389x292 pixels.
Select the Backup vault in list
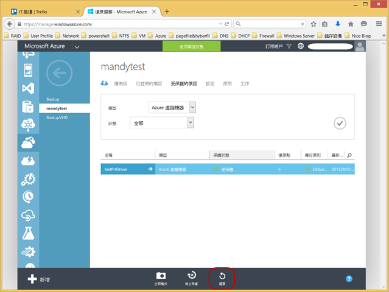click(x=53, y=99)
